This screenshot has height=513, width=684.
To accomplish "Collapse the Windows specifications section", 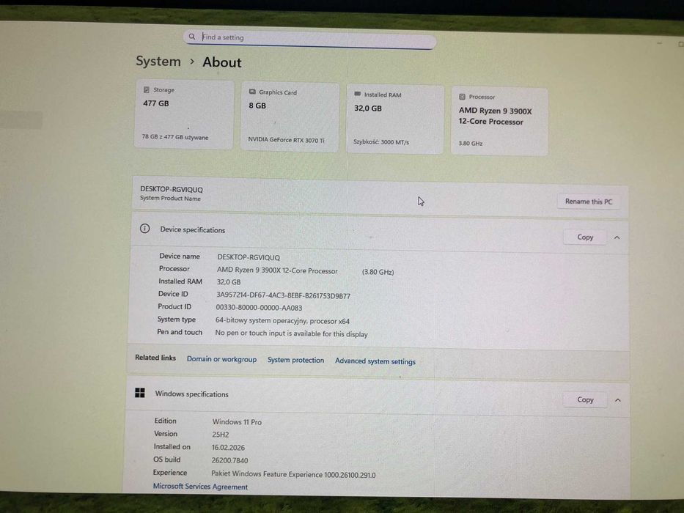I will click(x=618, y=400).
